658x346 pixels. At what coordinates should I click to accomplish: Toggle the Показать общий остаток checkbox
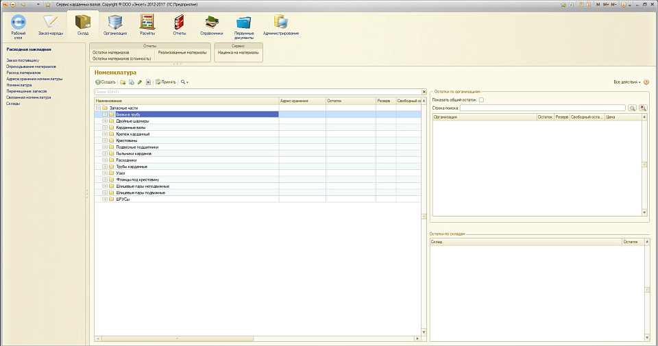click(x=481, y=100)
